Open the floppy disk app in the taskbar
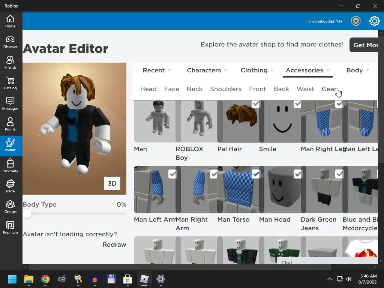The width and height of the screenshot is (384, 288). click(111, 279)
